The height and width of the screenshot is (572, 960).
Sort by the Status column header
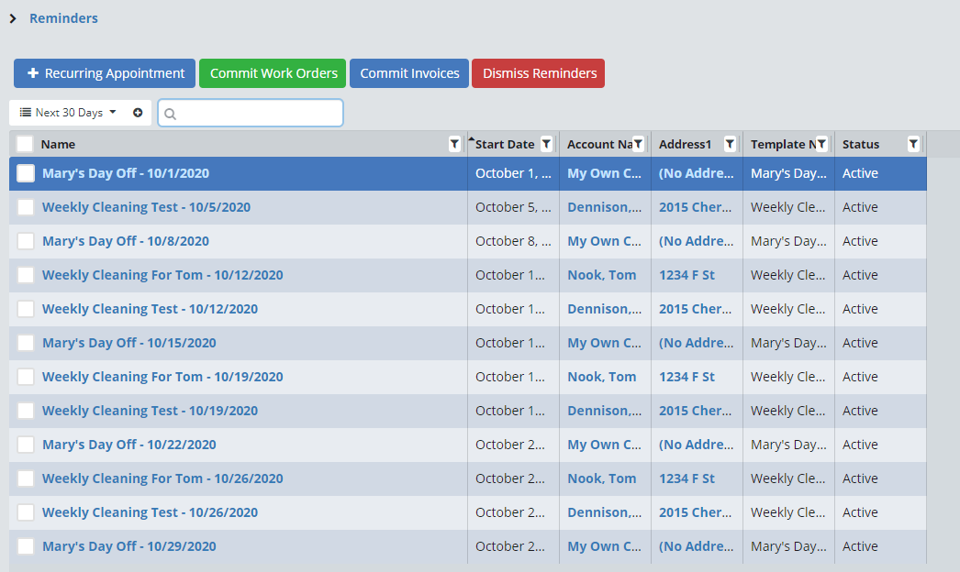tap(861, 144)
